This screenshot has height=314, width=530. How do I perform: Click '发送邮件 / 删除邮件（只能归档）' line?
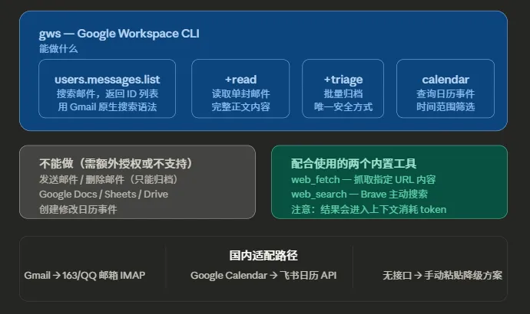point(108,179)
